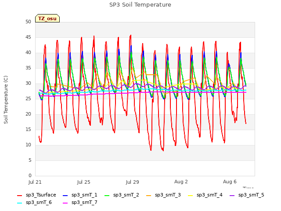
Task: Toggle the sp3_smT_4 legend entry
Action: [x=205, y=195]
